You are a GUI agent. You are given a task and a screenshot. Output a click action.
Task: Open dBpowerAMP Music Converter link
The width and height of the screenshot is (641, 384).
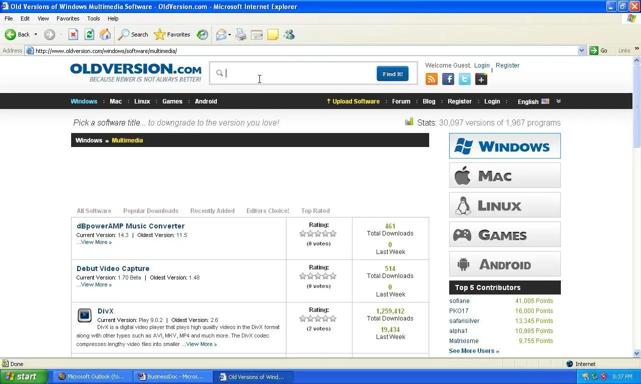pyautogui.click(x=131, y=226)
